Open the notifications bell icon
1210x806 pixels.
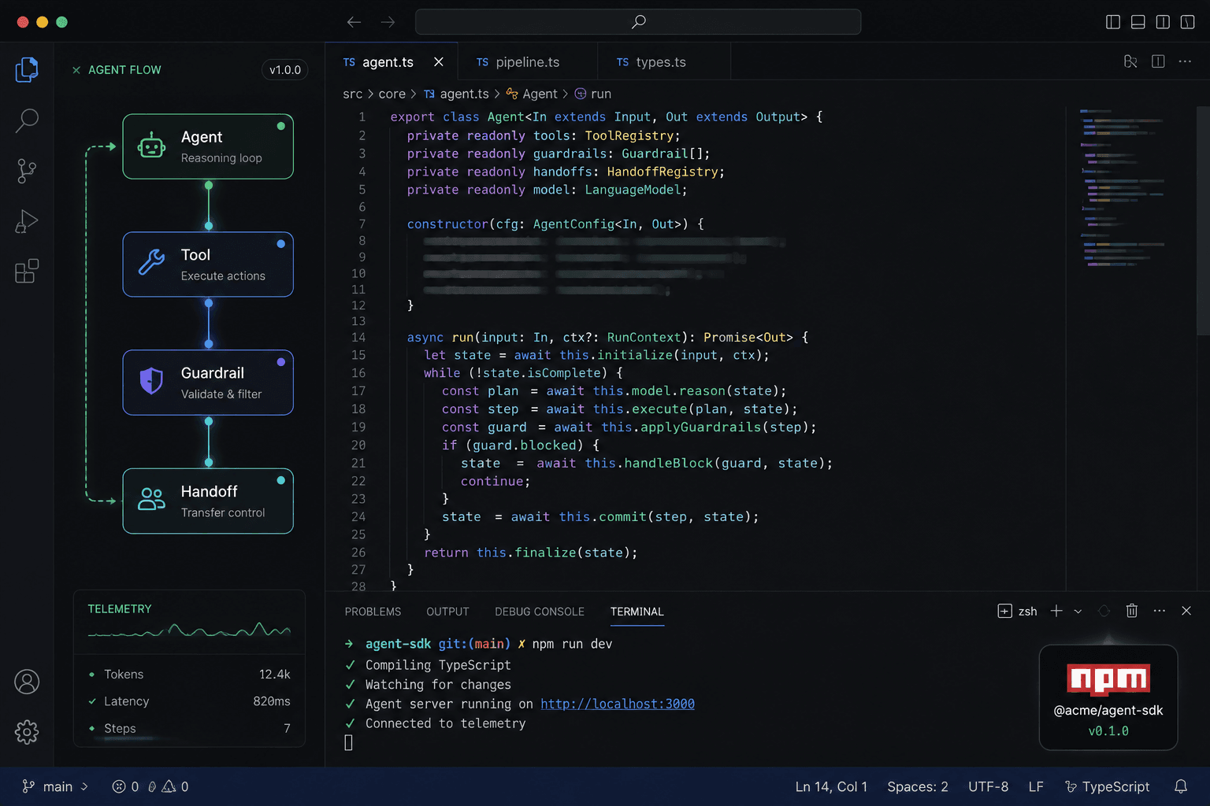point(1181,786)
